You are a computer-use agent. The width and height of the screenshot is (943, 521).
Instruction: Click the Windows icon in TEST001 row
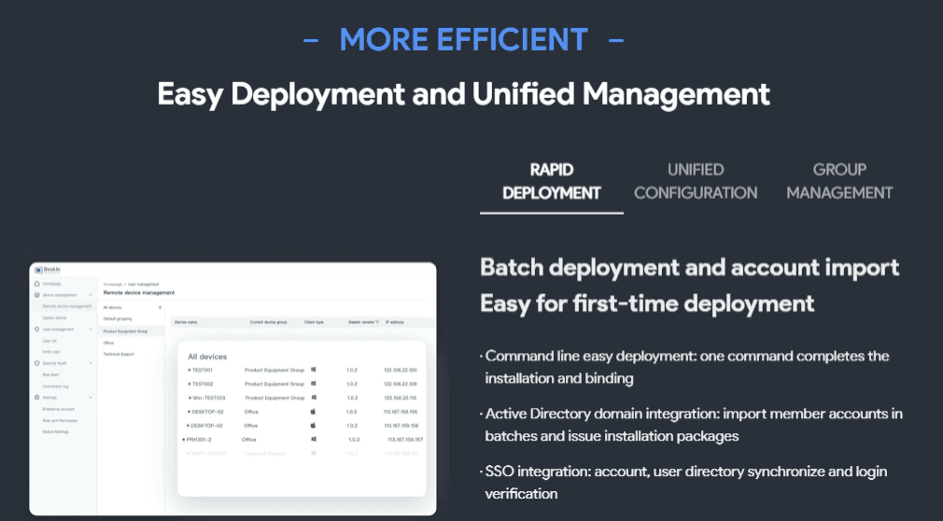tap(314, 370)
